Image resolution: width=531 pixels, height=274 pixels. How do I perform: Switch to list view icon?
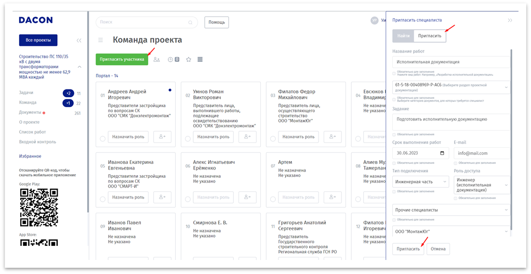tap(200, 60)
